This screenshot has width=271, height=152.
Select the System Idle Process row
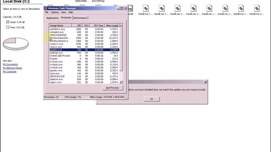click(x=84, y=56)
